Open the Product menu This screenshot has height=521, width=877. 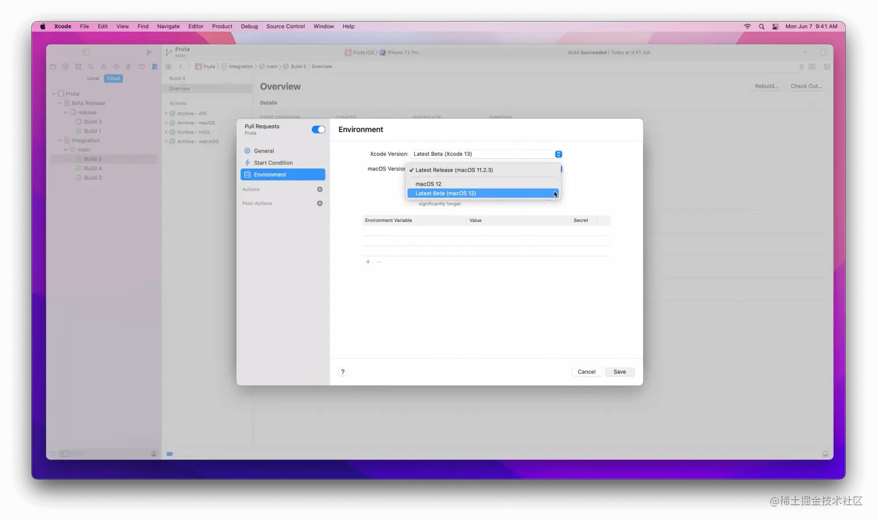click(x=222, y=27)
